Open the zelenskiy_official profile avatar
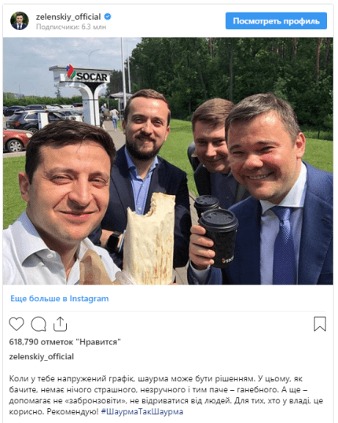This screenshot has height=423, width=338. [20, 20]
